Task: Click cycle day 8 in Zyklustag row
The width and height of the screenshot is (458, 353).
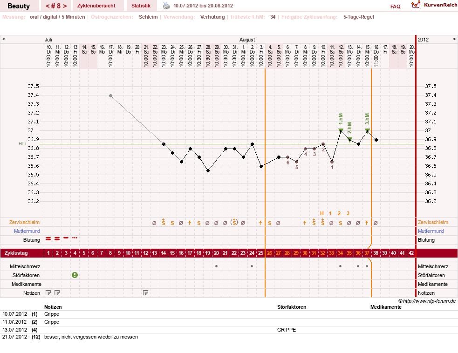Action: (110, 253)
